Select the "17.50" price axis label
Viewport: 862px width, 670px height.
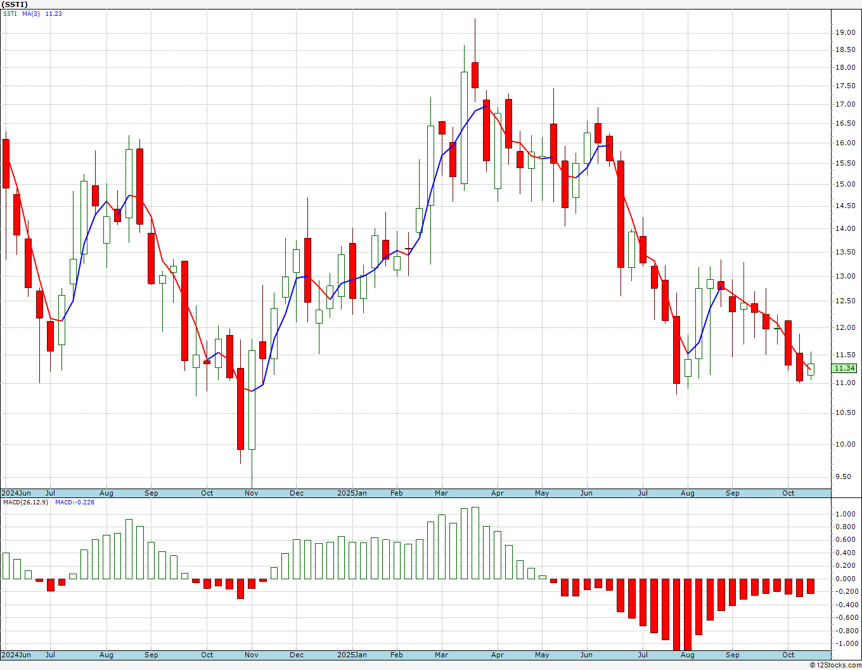point(845,86)
